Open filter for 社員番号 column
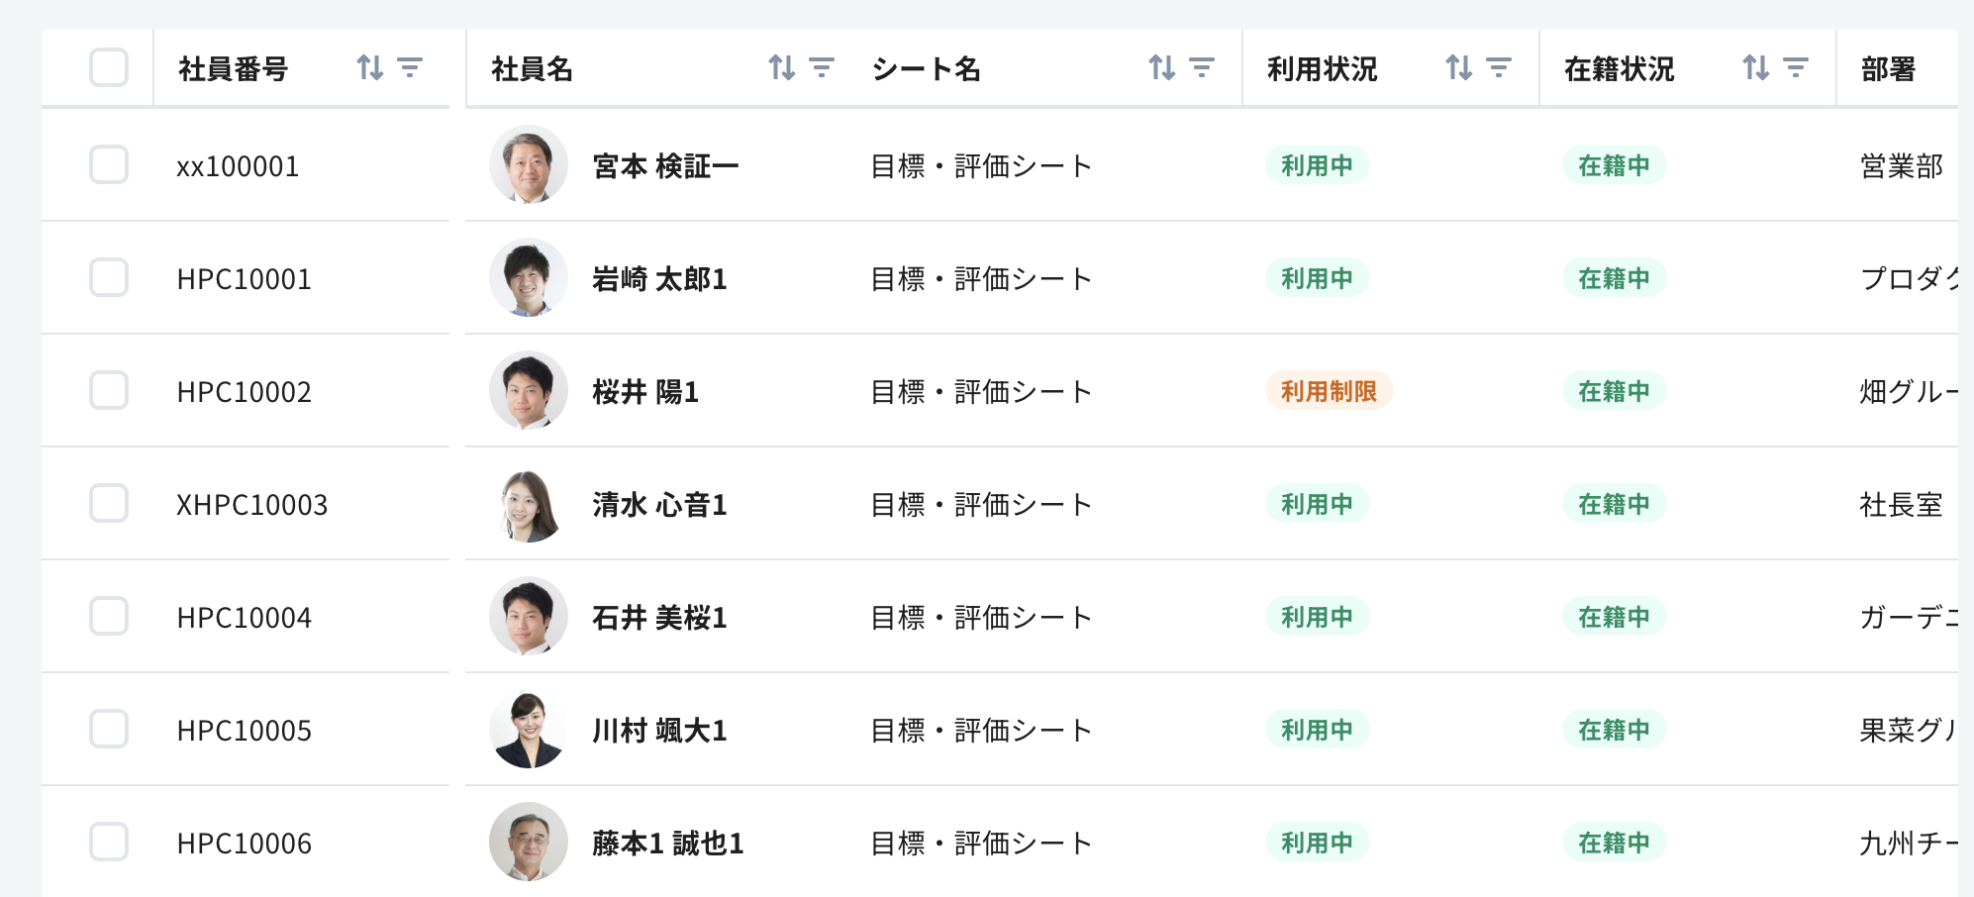 410,67
